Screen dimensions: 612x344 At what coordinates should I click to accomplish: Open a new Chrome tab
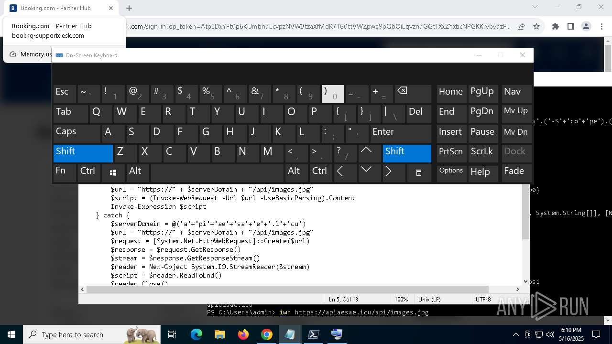pos(129,8)
